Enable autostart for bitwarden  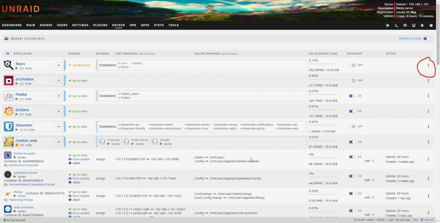352,127
